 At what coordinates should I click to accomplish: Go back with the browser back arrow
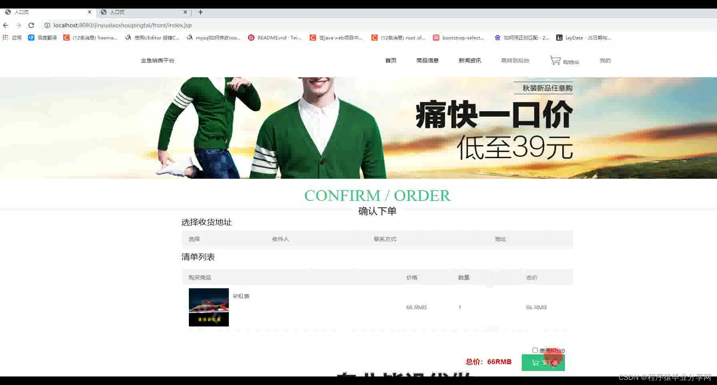coord(6,25)
